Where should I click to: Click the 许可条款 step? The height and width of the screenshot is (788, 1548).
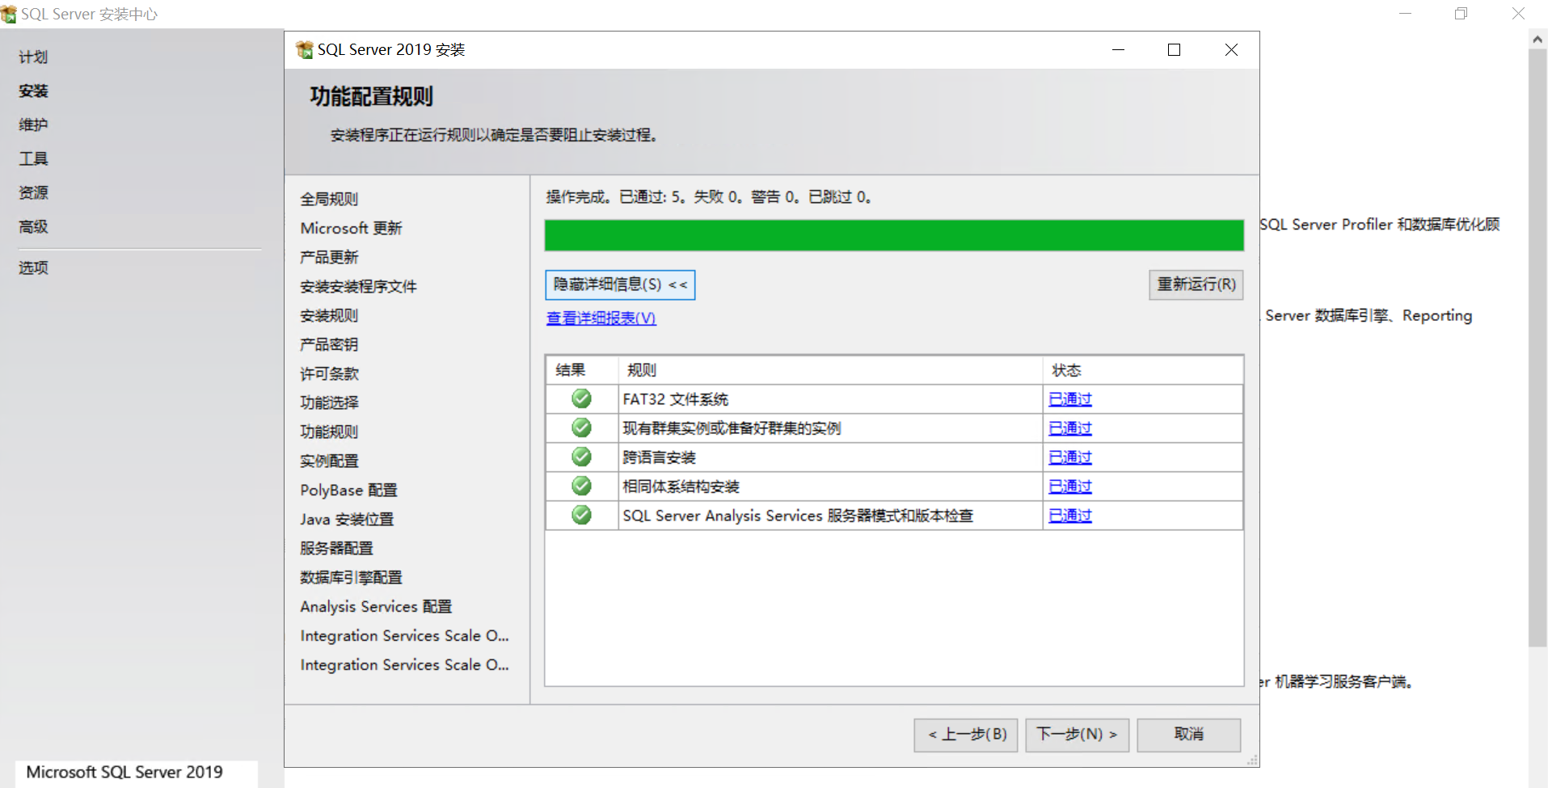pyautogui.click(x=329, y=373)
